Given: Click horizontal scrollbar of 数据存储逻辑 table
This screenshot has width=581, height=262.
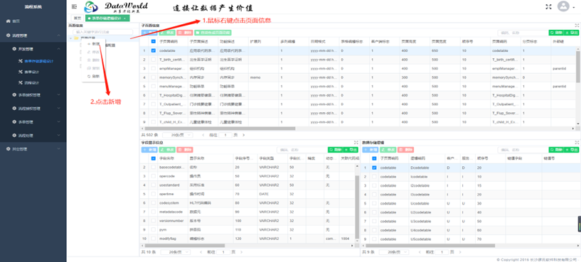Looking at the screenshot, I should pyautogui.click(x=430, y=246).
